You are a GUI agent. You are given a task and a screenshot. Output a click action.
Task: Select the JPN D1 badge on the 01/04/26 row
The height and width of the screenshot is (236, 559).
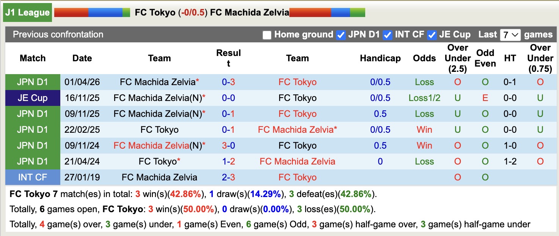[32, 82]
